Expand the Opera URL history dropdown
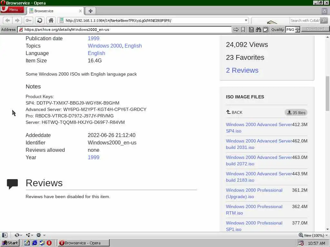Screen dimensions: 330x247 coord(246,20)
